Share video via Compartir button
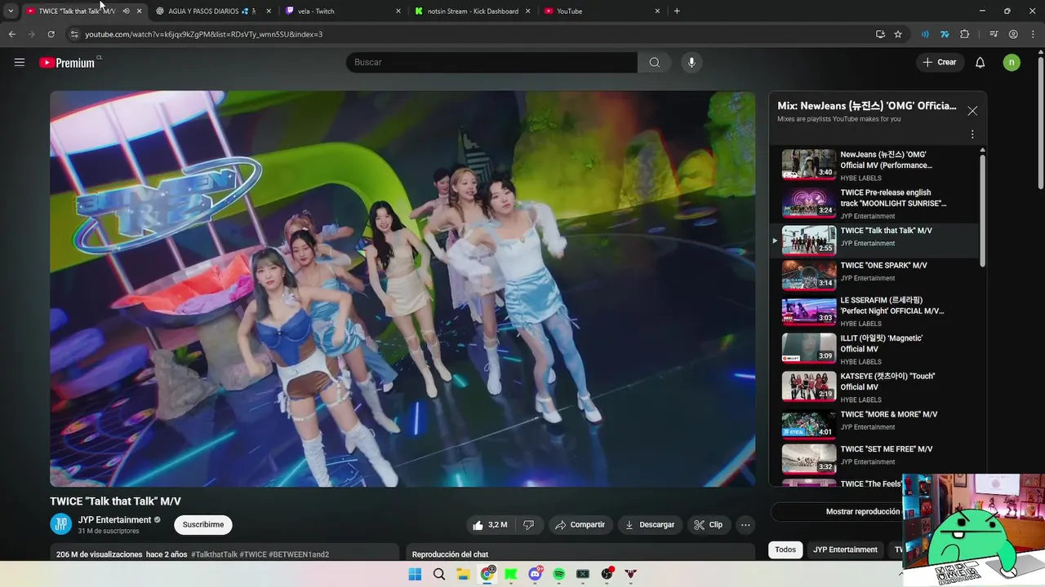Image resolution: width=1045 pixels, height=587 pixels. (580, 525)
